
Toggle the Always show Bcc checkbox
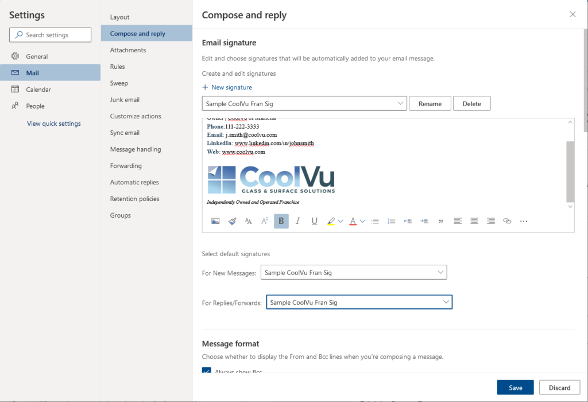coord(207,372)
